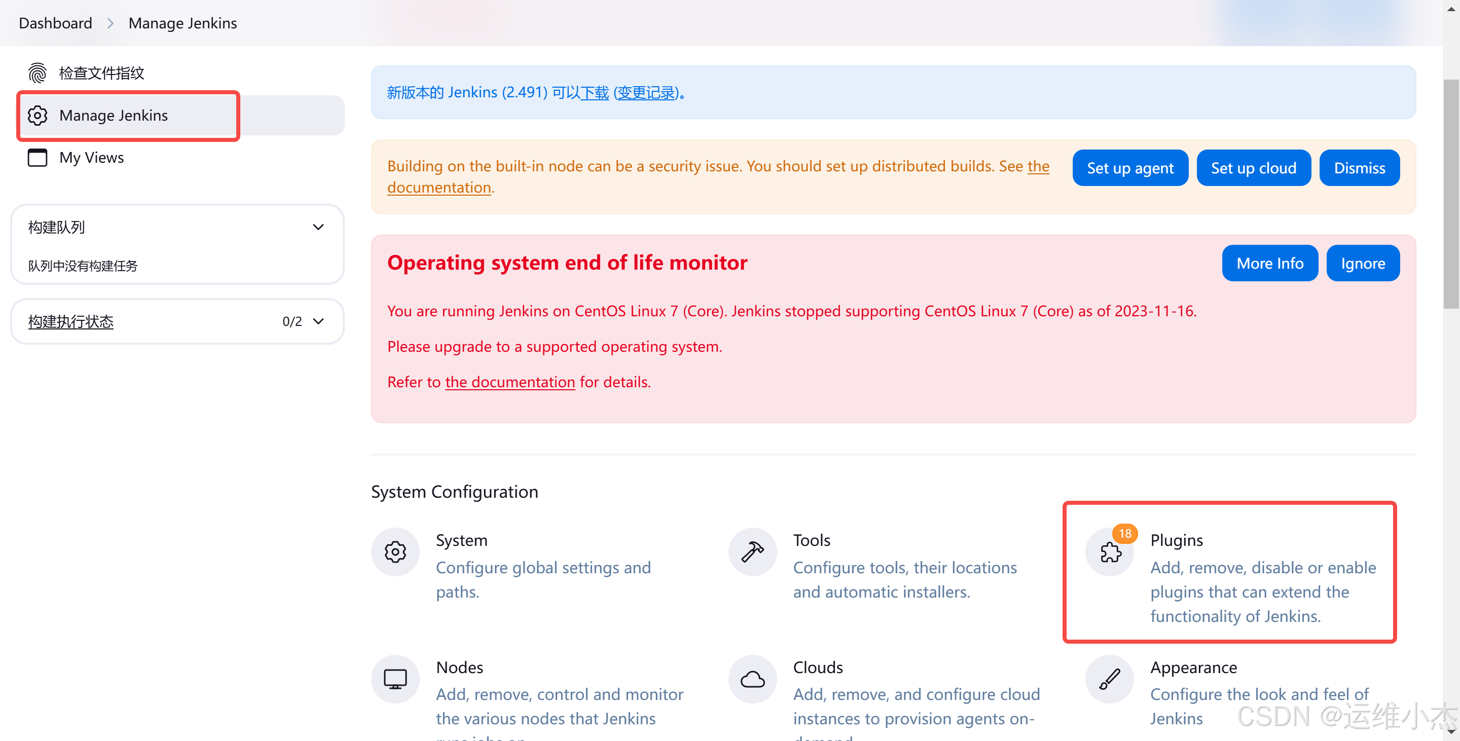Open Clouds cloud icon
1460x741 pixels.
(x=752, y=679)
